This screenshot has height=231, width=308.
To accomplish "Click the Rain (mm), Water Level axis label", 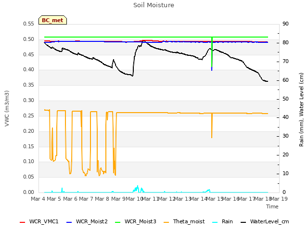I will point(301,110).
